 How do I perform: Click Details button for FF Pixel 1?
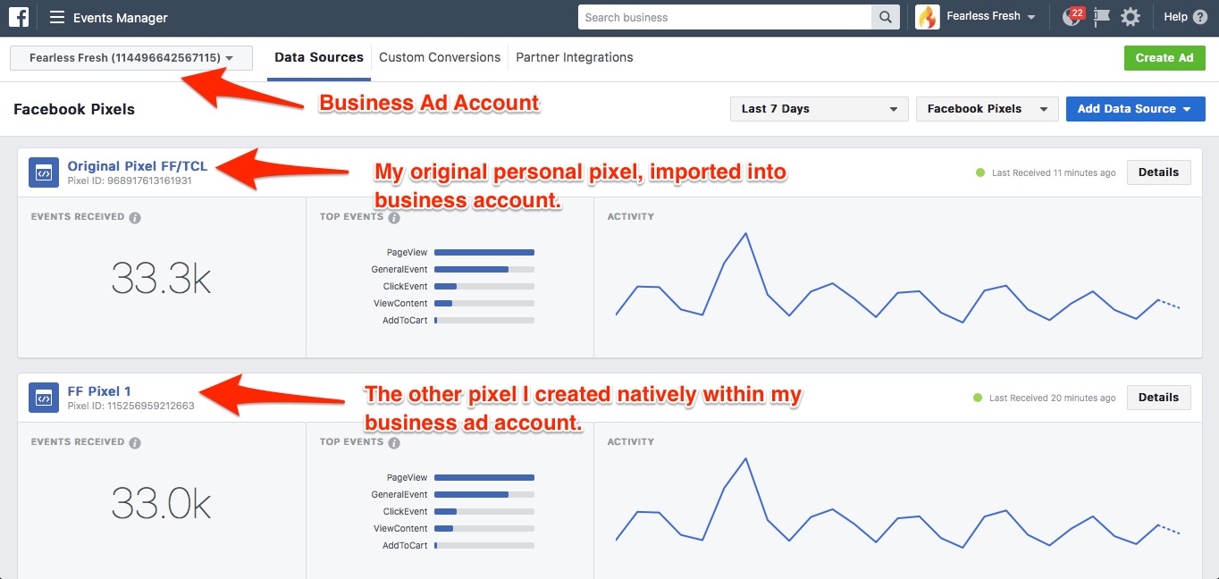1158,398
